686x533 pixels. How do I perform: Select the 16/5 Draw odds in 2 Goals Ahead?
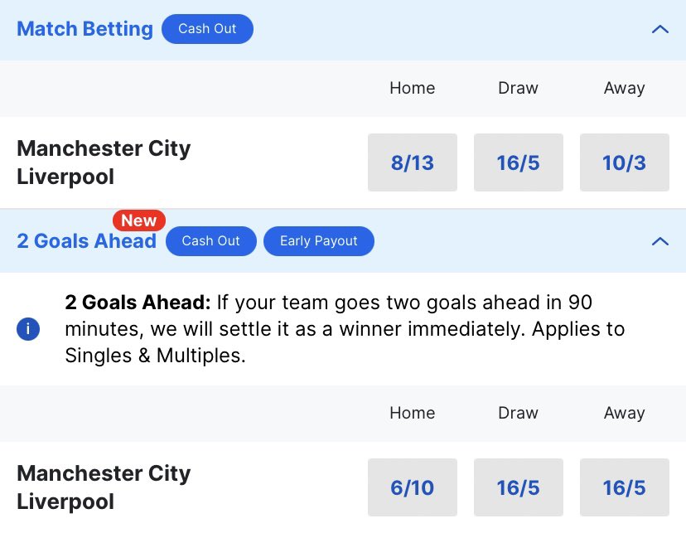(x=519, y=487)
